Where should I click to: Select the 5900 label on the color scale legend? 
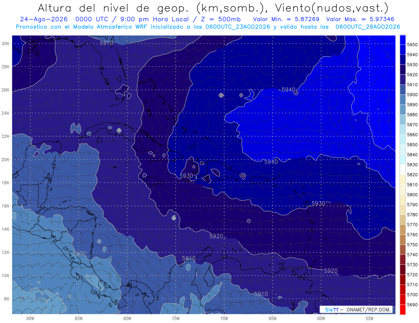(x=412, y=94)
